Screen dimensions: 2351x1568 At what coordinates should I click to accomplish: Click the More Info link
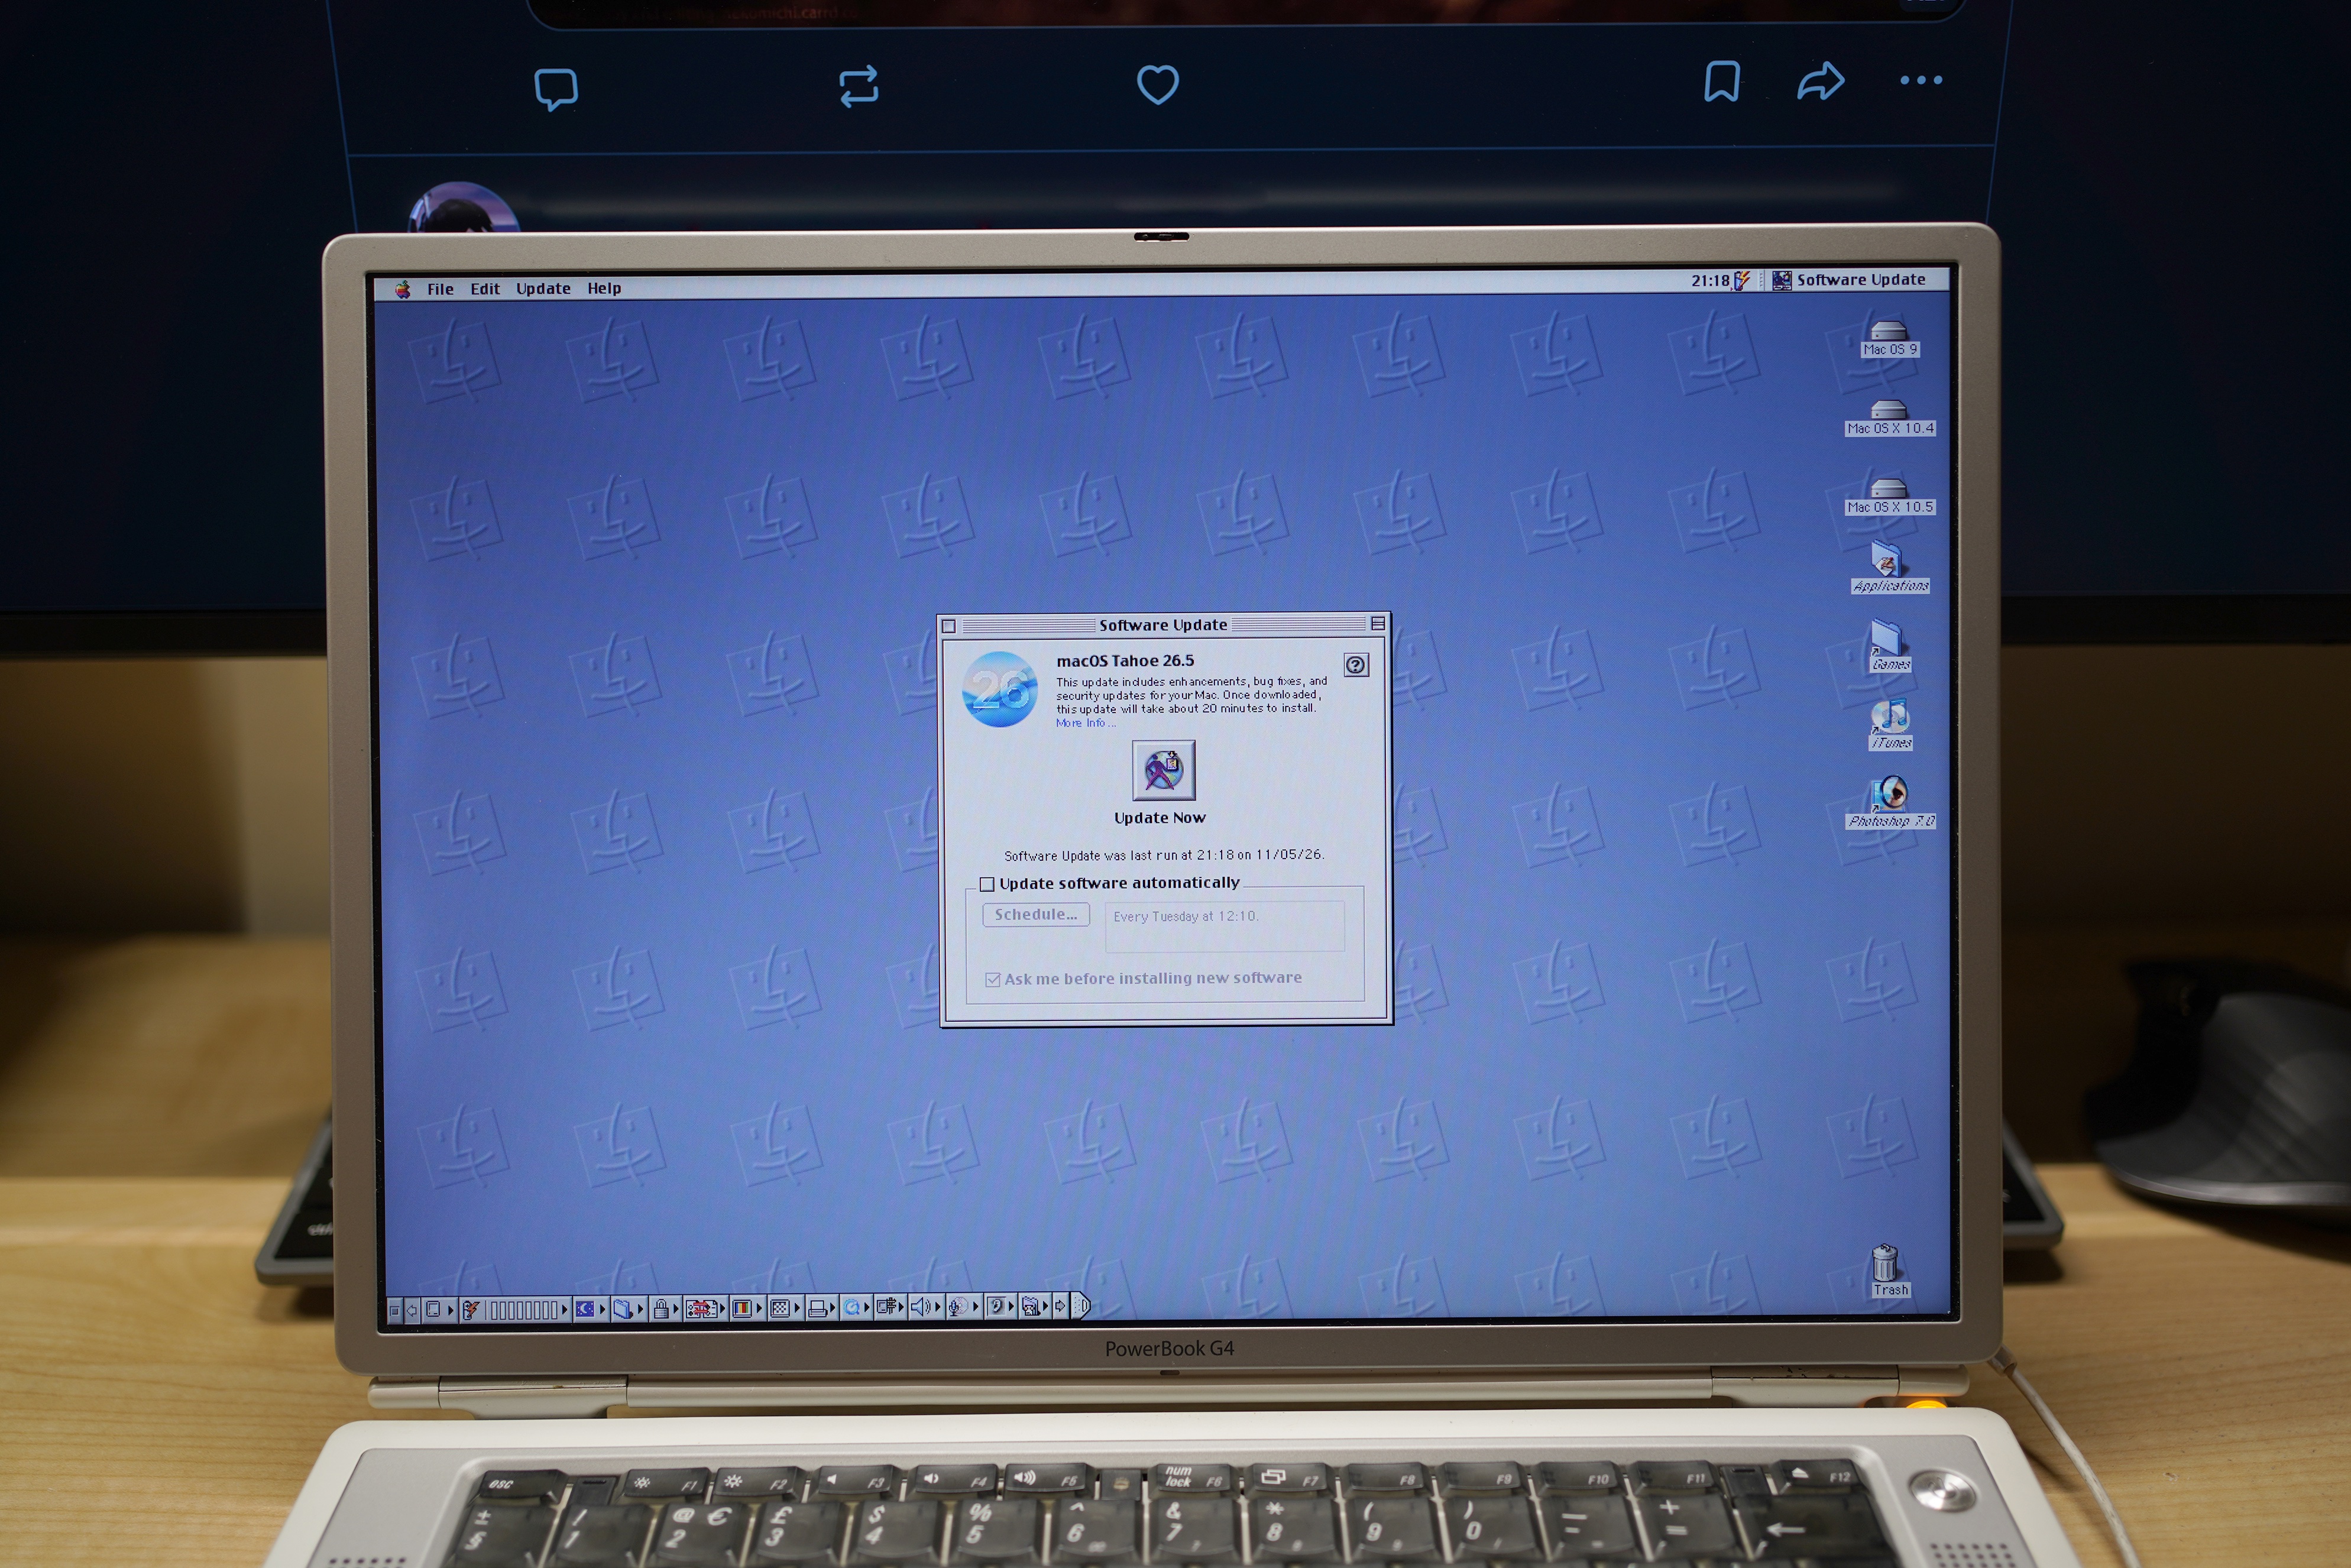(1085, 723)
